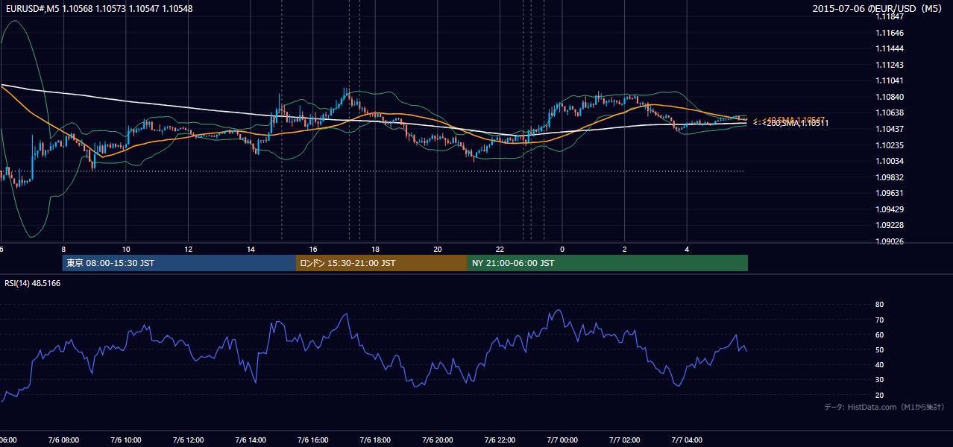Click the 7/6 12:00 bottom time label

coord(188,440)
